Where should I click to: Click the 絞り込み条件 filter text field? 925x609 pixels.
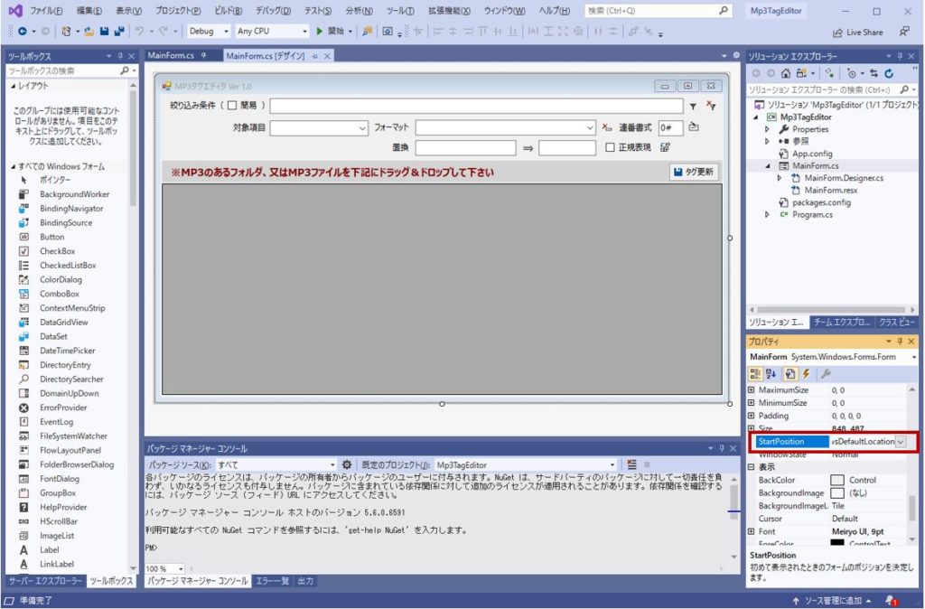tap(477, 107)
